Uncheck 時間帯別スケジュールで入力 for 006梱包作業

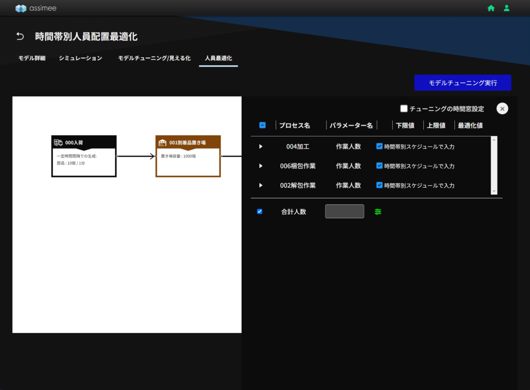coord(379,166)
